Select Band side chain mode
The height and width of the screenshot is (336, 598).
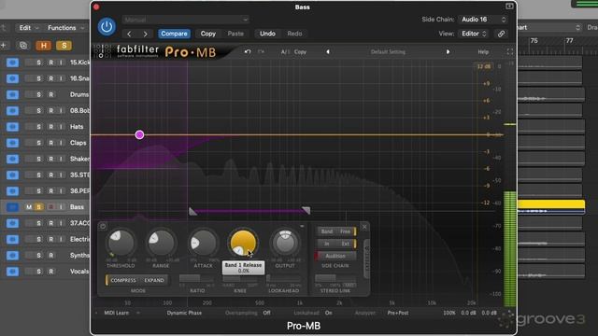[327, 231]
